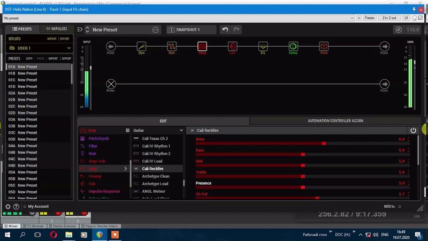The height and width of the screenshot is (241, 428).
Task: Adjust the Bass value stepper
Action: click(409, 150)
